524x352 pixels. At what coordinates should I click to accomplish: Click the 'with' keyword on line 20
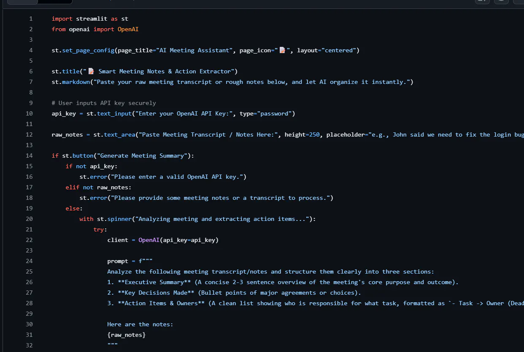pyautogui.click(x=86, y=219)
